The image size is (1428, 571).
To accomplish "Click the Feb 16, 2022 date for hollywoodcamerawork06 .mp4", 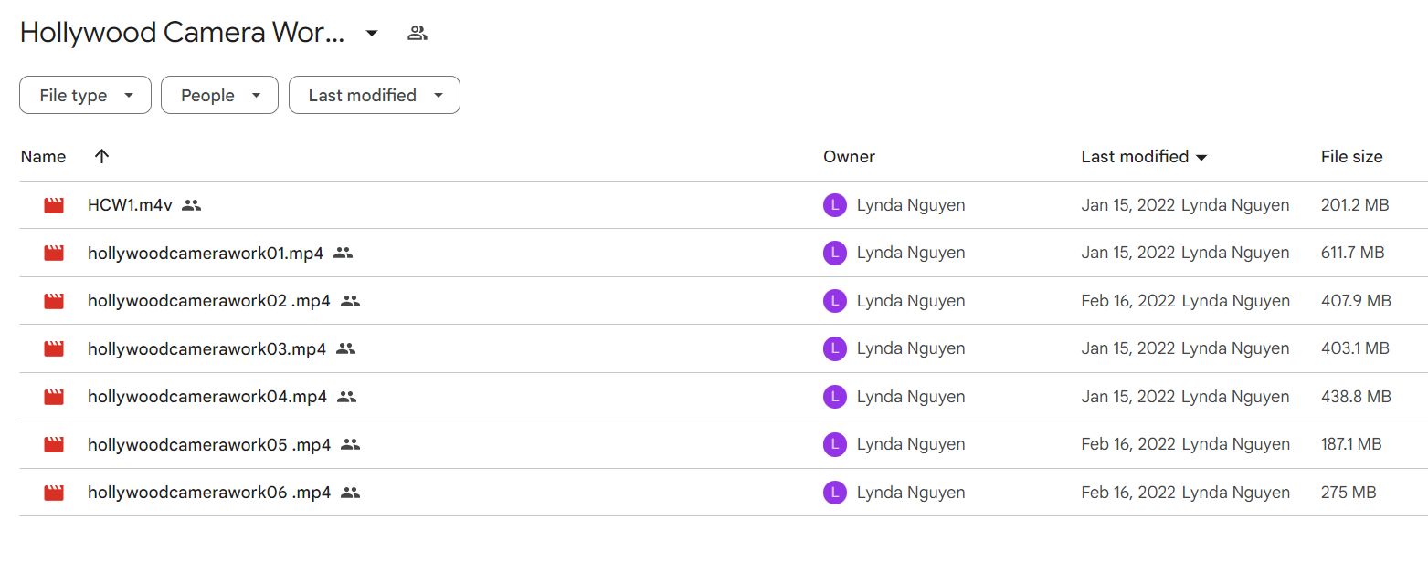I will [x=1128, y=493].
